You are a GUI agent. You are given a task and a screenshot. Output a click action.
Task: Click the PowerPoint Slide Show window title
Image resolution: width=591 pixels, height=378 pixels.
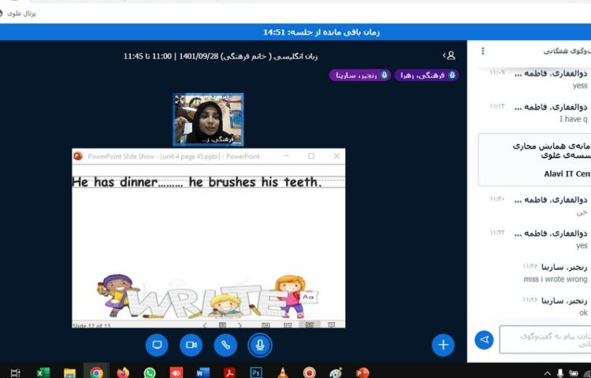[x=174, y=156]
